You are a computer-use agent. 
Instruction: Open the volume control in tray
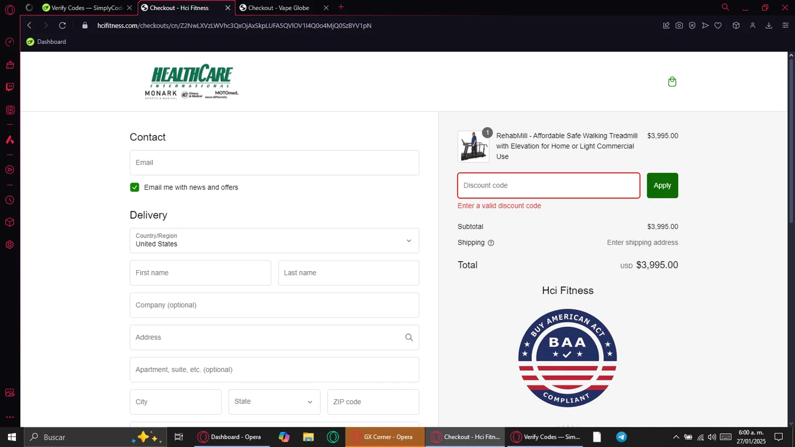[712, 437]
